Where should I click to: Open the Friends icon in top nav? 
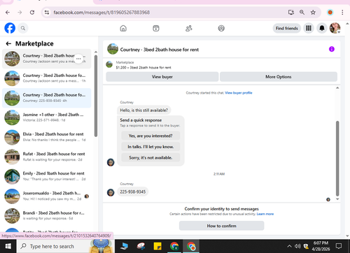[x=188, y=28]
